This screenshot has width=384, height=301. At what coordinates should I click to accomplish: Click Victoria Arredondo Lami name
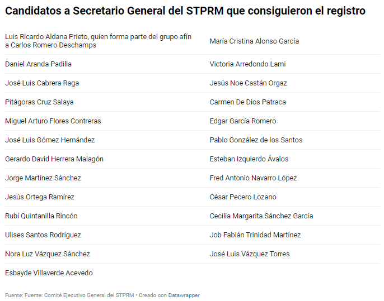tap(247, 64)
